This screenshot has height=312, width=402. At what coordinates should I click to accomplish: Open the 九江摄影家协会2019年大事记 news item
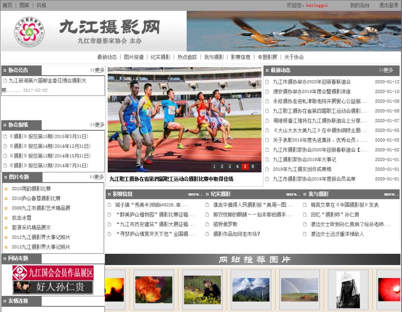click(304, 159)
